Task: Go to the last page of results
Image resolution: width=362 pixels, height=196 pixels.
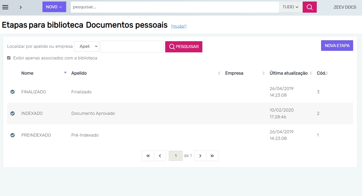Action: (x=212, y=156)
